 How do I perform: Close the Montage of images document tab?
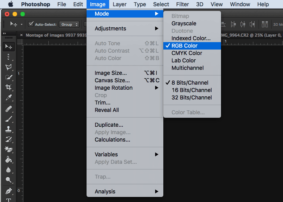pos(21,35)
